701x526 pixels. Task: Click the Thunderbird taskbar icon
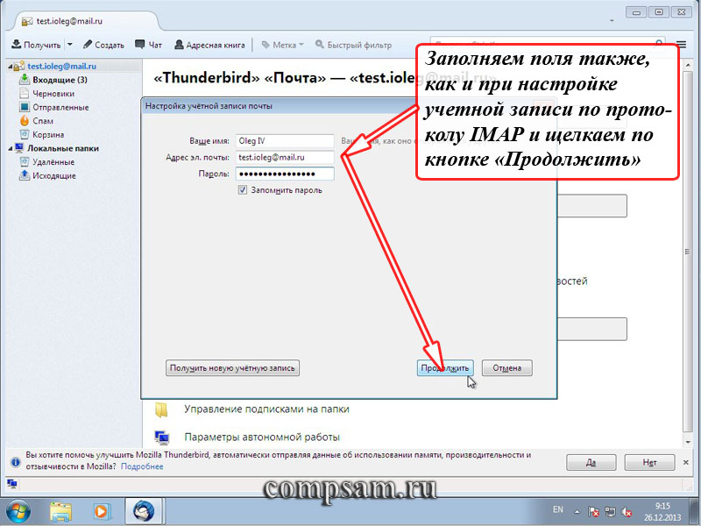[143, 512]
